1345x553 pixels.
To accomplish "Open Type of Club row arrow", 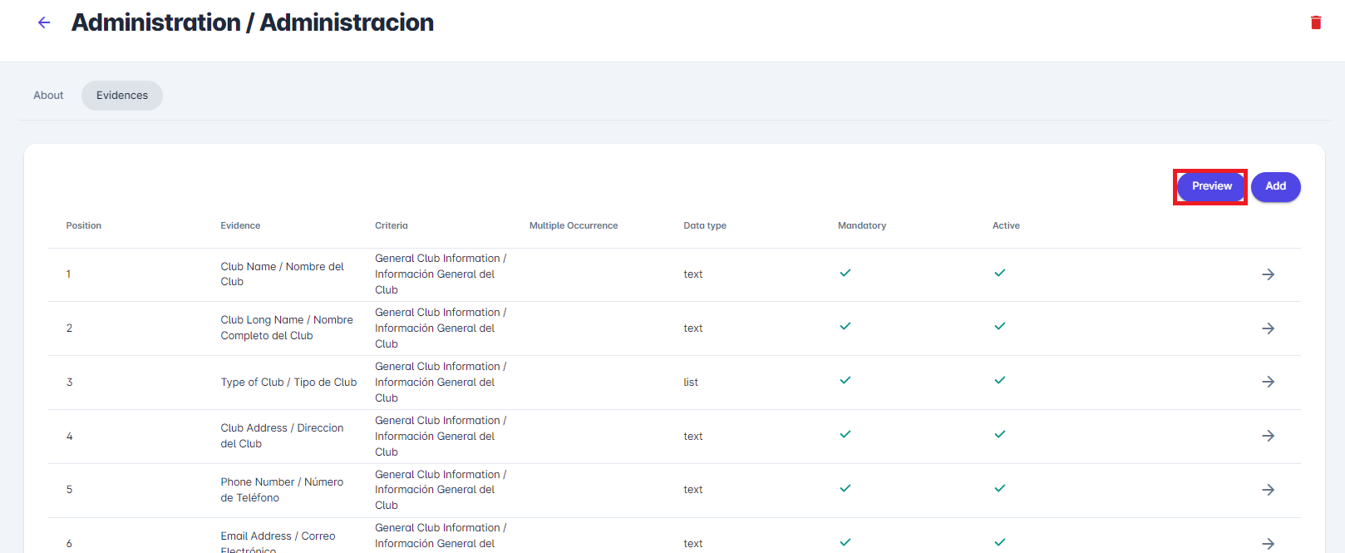I will pyautogui.click(x=1268, y=382).
